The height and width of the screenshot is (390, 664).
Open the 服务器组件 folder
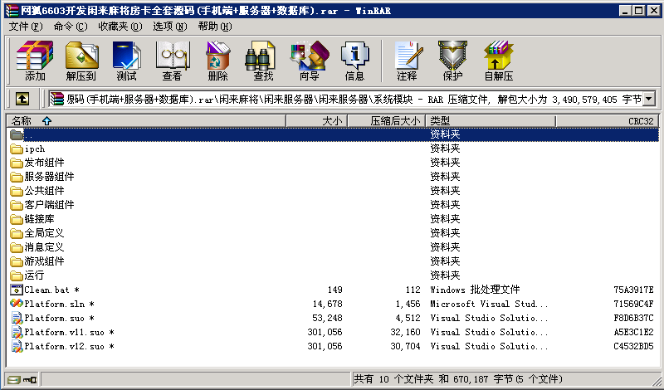click(x=49, y=176)
